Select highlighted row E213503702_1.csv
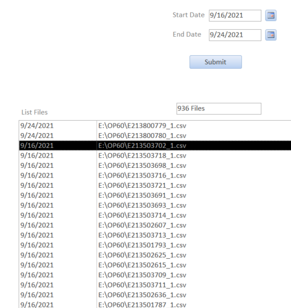Image resolution: width=291 pixels, height=308 pixels. (x=155, y=146)
